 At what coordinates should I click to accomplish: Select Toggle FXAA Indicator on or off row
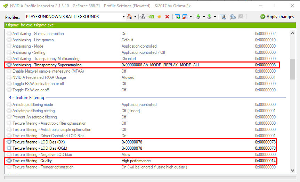pyautogui.click(x=38, y=84)
